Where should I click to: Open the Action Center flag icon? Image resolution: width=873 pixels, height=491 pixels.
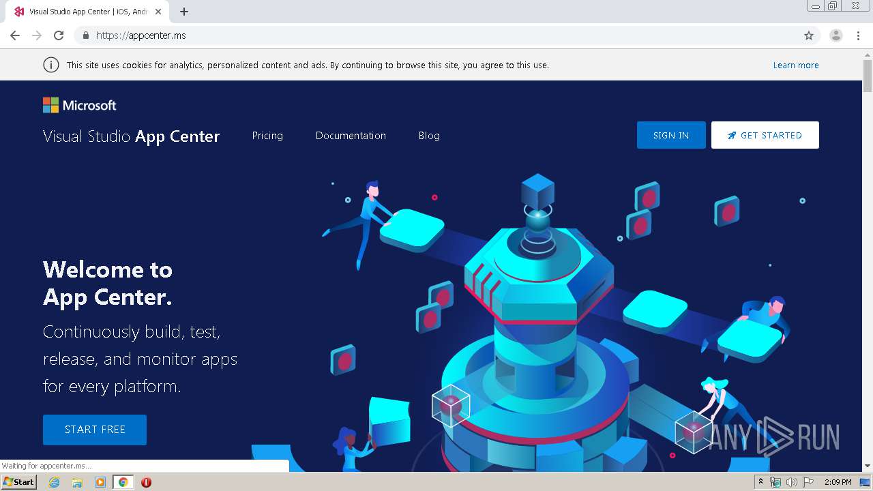pyautogui.click(x=808, y=482)
